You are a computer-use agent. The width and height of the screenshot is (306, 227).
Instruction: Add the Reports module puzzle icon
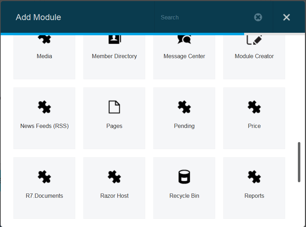coord(254,177)
